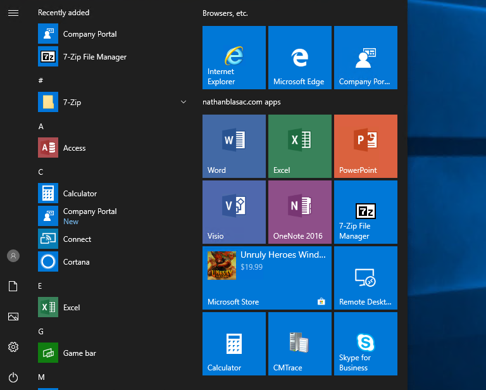
Task: Open the Unruly Heroes Microsoft Store tile
Action: click(266, 278)
